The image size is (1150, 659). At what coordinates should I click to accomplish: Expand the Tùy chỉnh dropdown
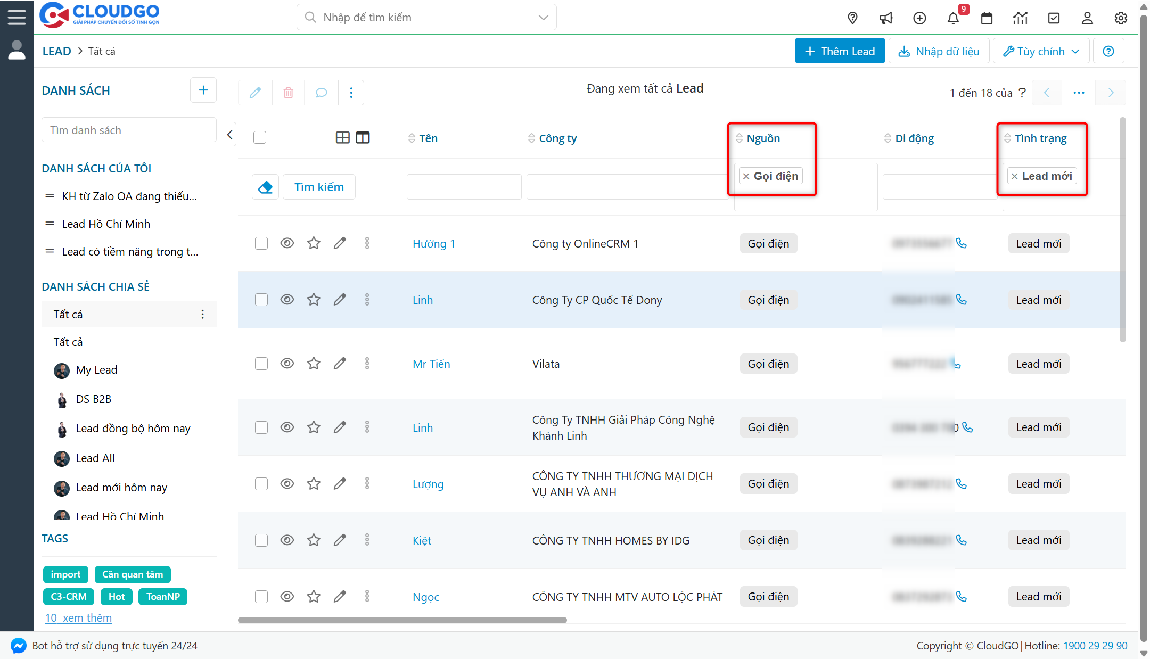[x=1041, y=51]
